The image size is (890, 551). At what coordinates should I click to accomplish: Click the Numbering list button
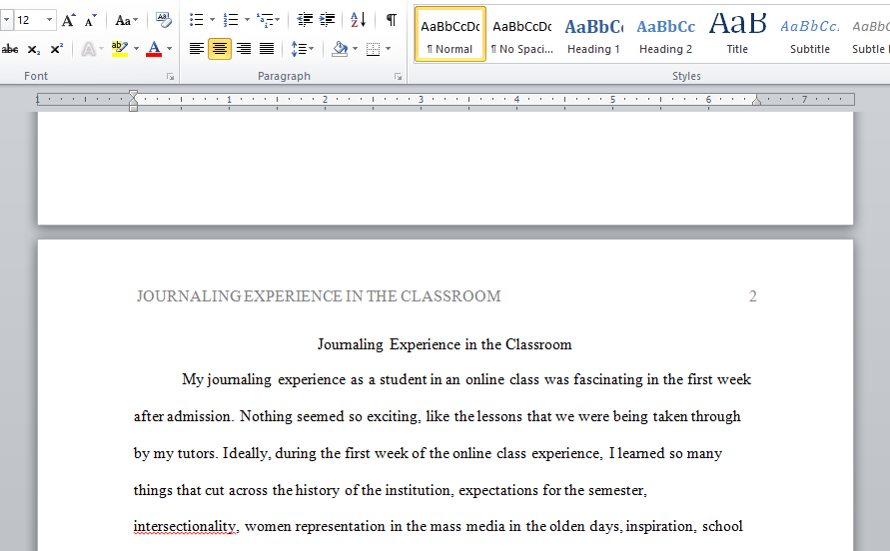point(231,20)
